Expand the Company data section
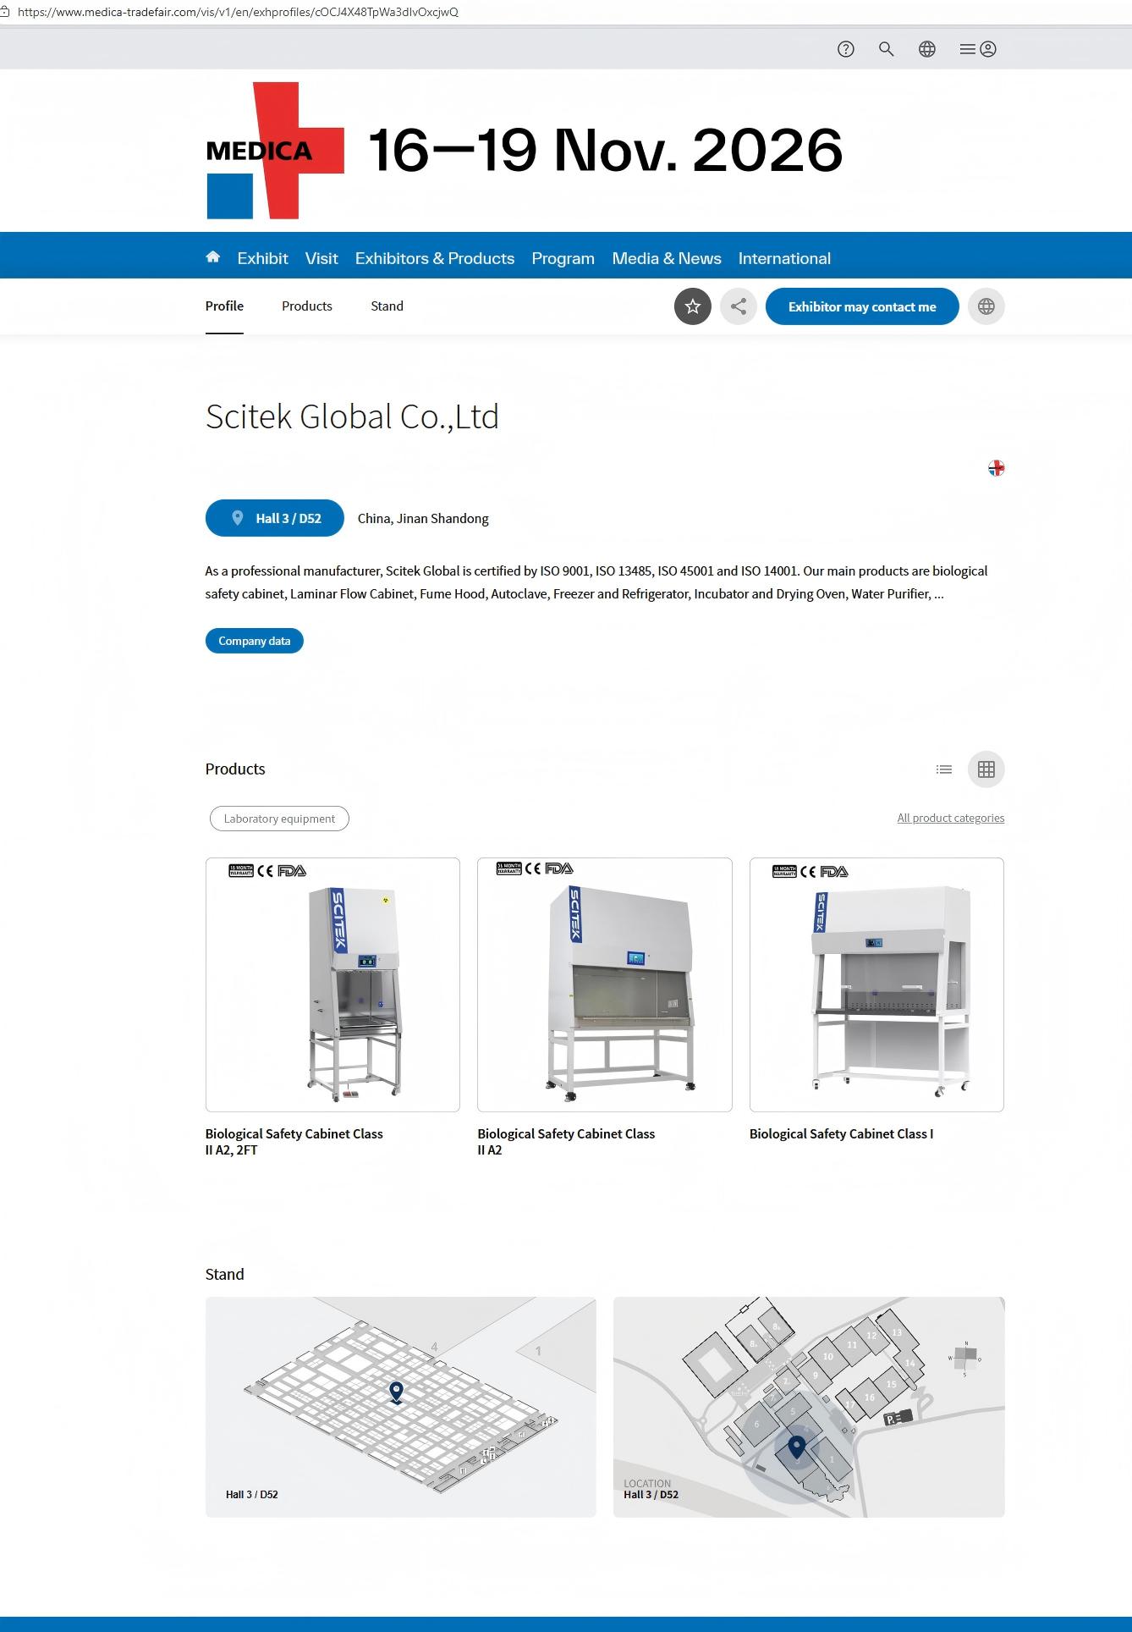1132x1632 pixels. pyautogui.click(x=254, y=641)
